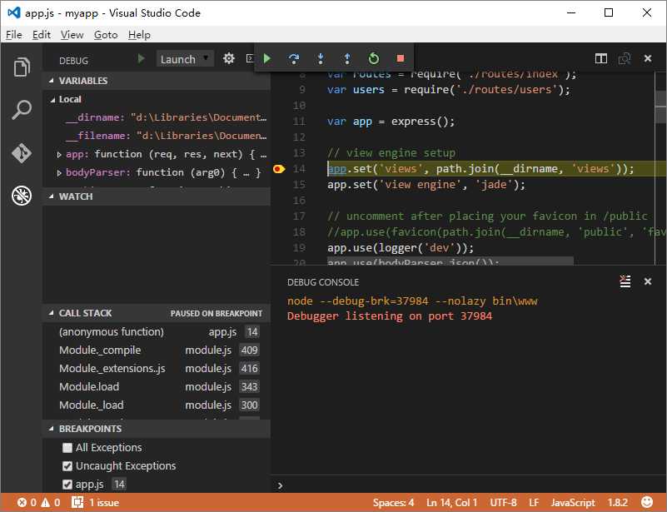Expand the bodyParser variable
Image resolution: width=667 pixels, height=512 pixels.
click(x=59, y=172)
